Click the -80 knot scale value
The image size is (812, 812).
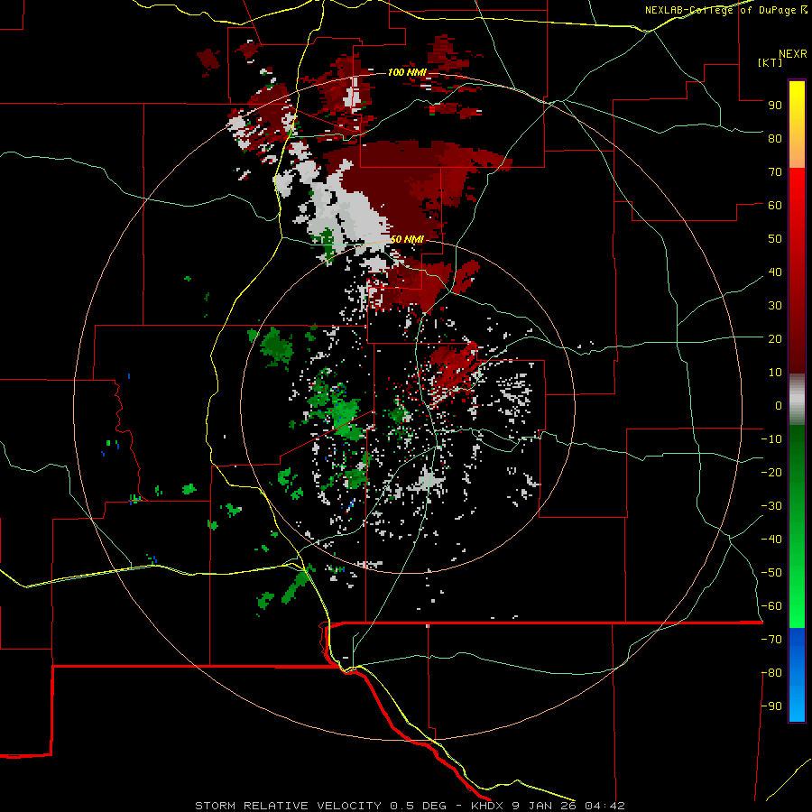(x=771, y=673)
